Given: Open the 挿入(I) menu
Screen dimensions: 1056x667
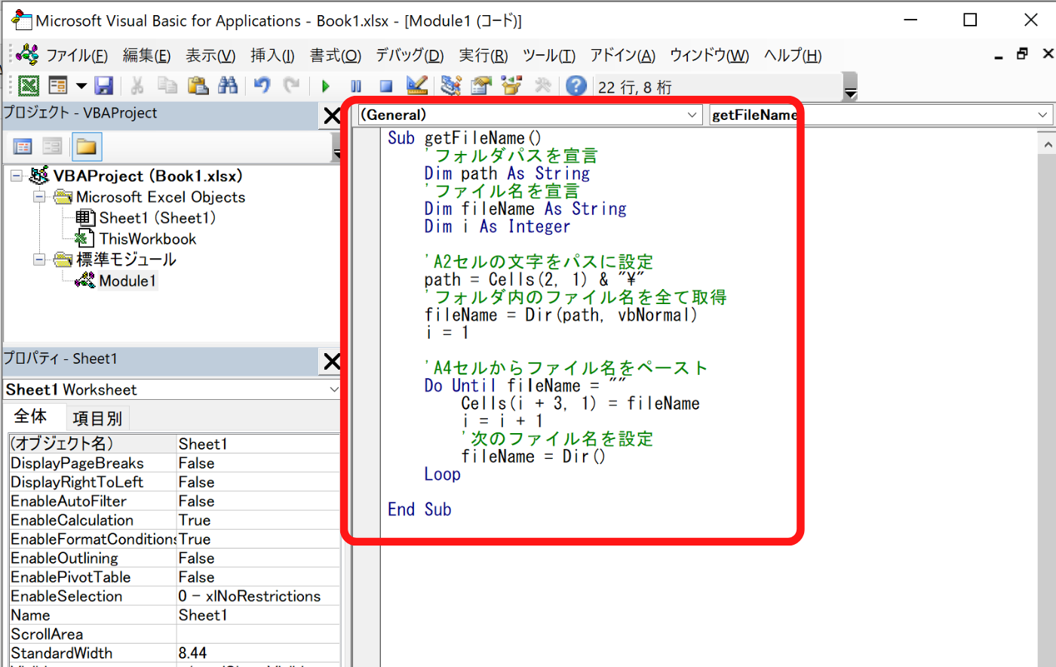Looking at the screenshot, I should 272,55.
